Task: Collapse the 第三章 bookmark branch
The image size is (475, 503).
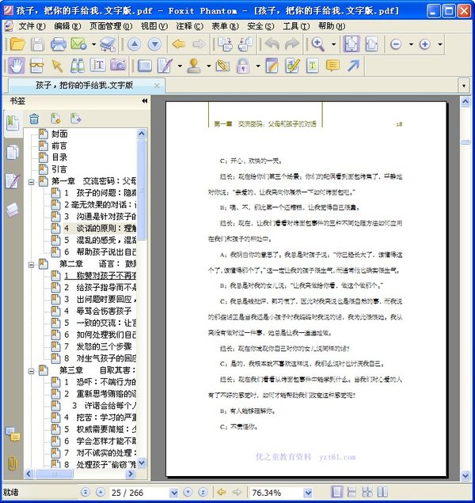Action: click(x=31, y=371)
